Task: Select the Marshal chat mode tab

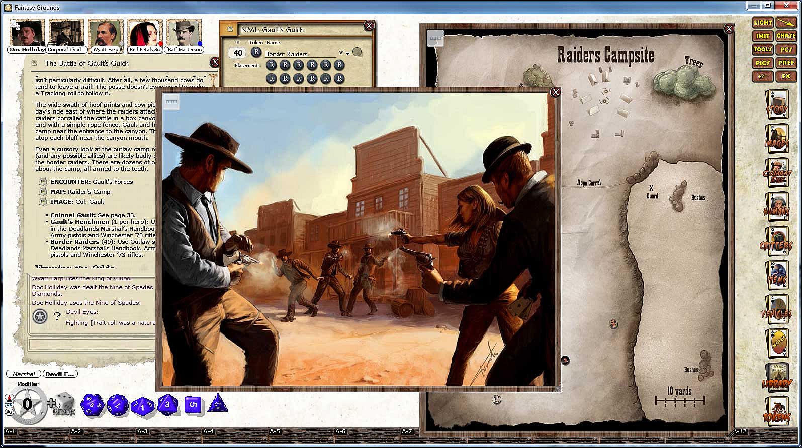Action: (24, 374)
